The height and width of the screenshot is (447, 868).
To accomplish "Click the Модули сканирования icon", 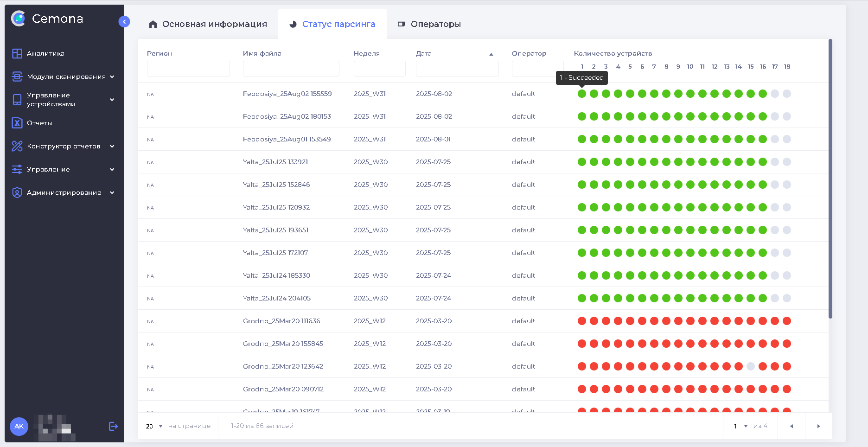I will click(17, 77).
